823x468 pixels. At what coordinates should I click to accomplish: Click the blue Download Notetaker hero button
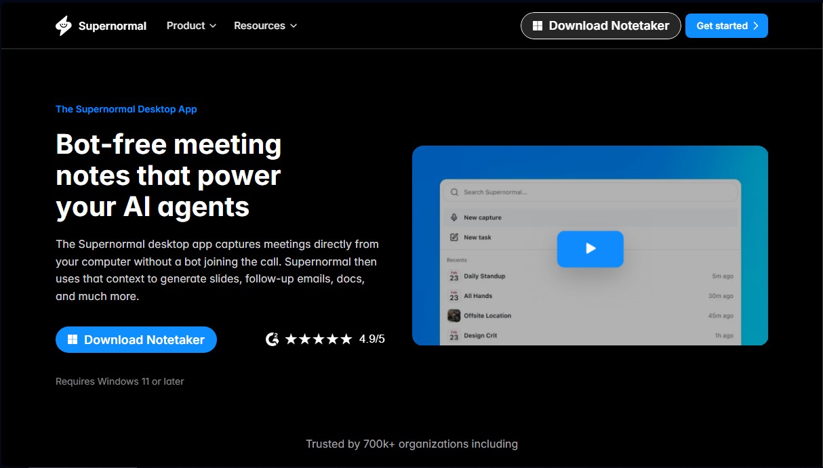pyautogui.click(x=136, y=340)
